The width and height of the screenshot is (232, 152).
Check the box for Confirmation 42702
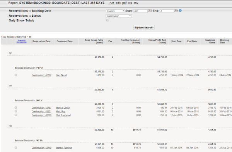coord(16,75)
